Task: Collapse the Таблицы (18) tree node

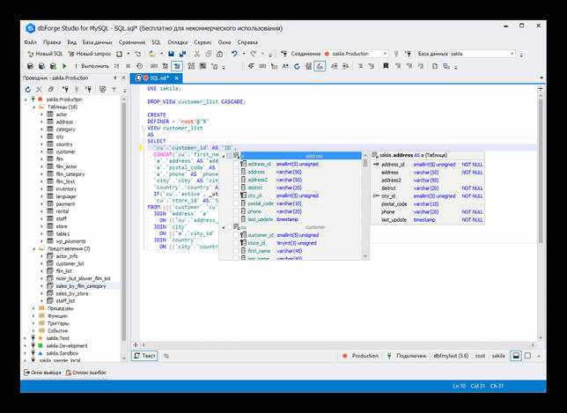Action: [x=34, y=107]
